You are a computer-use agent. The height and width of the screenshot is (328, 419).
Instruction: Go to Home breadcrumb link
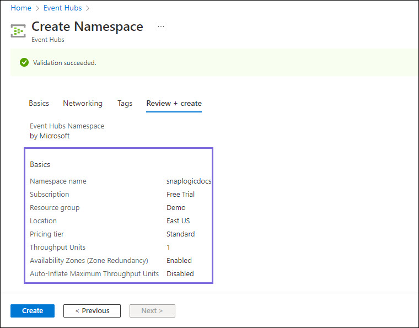(x=21, y=8)
